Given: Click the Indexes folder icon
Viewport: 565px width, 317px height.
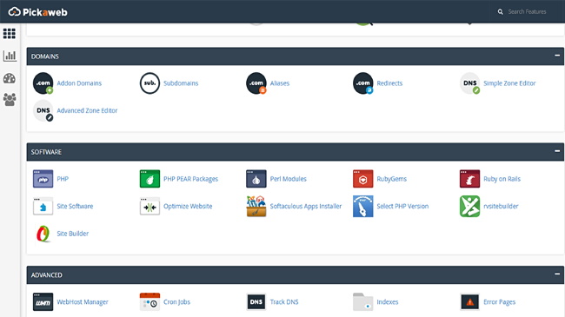Looking at the screenshot, I should coord(362,302).
